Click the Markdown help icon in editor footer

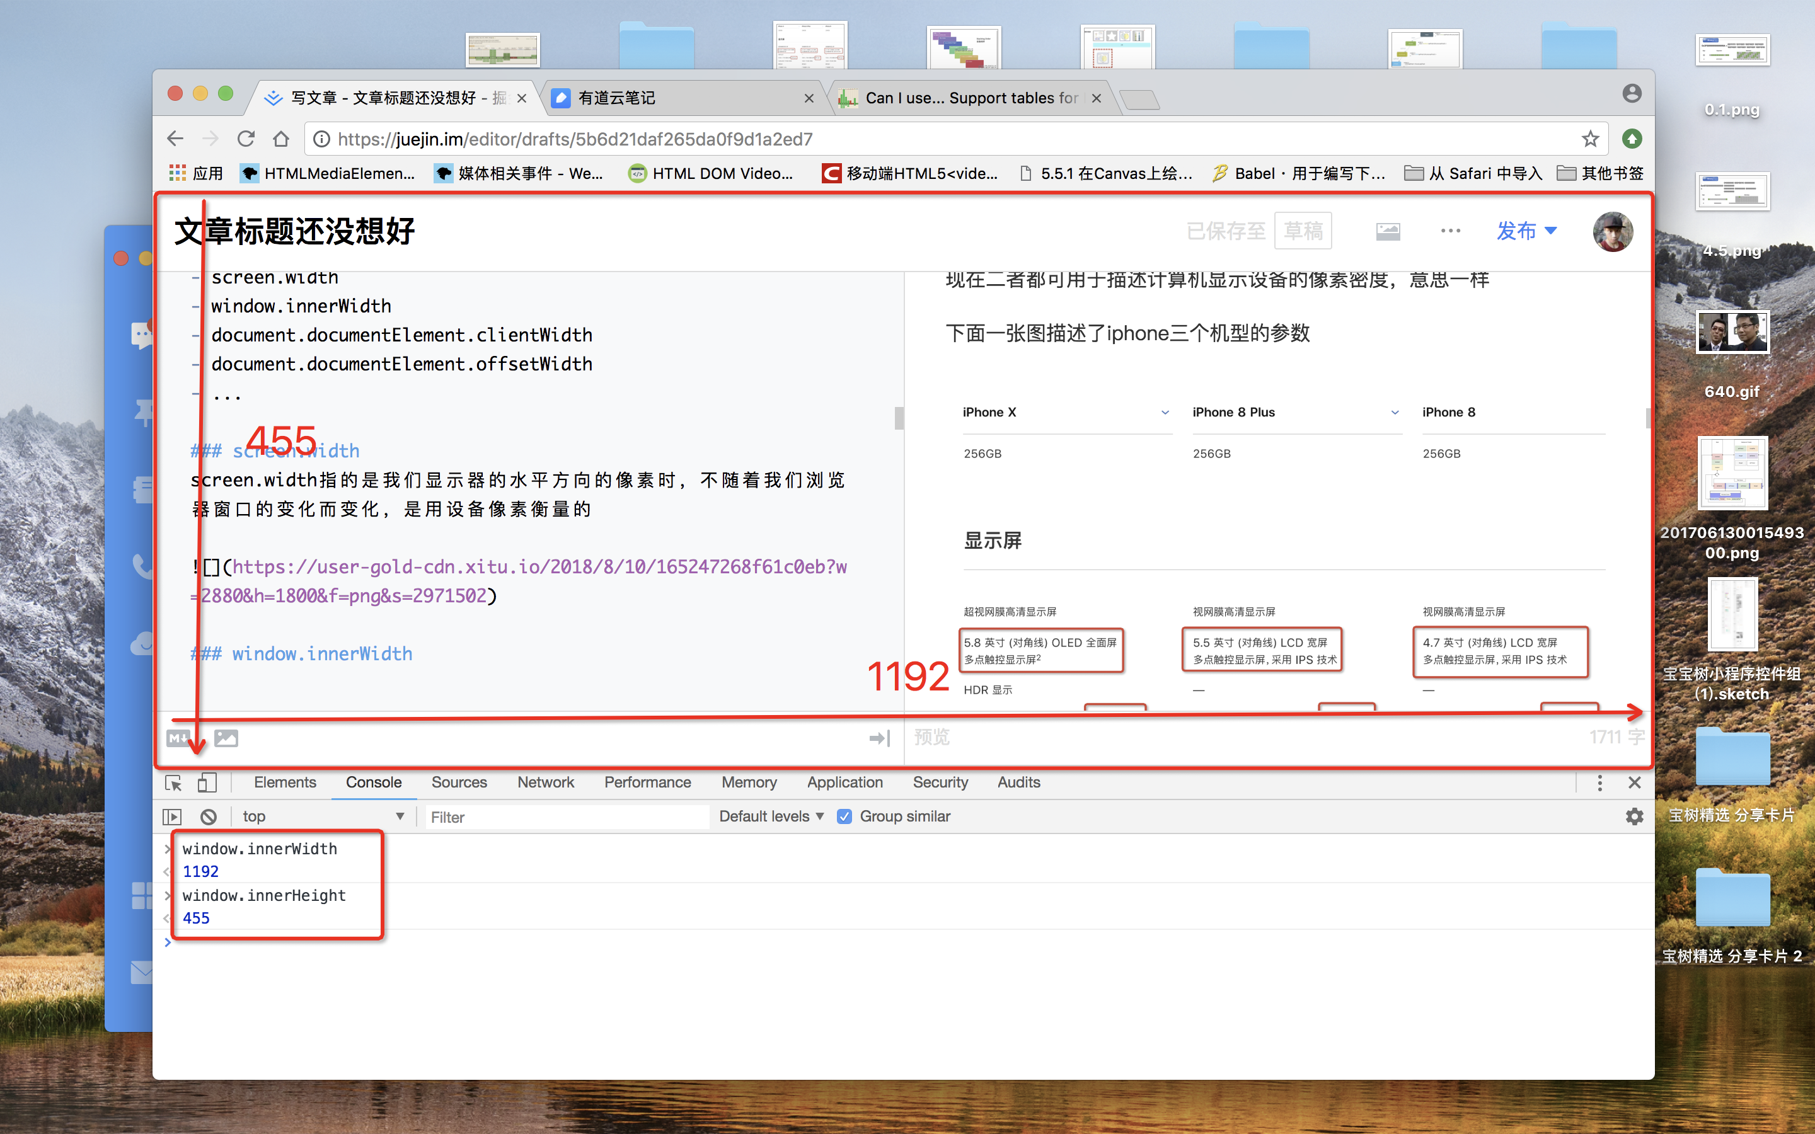pyautogui.click(x=179, y=738)
